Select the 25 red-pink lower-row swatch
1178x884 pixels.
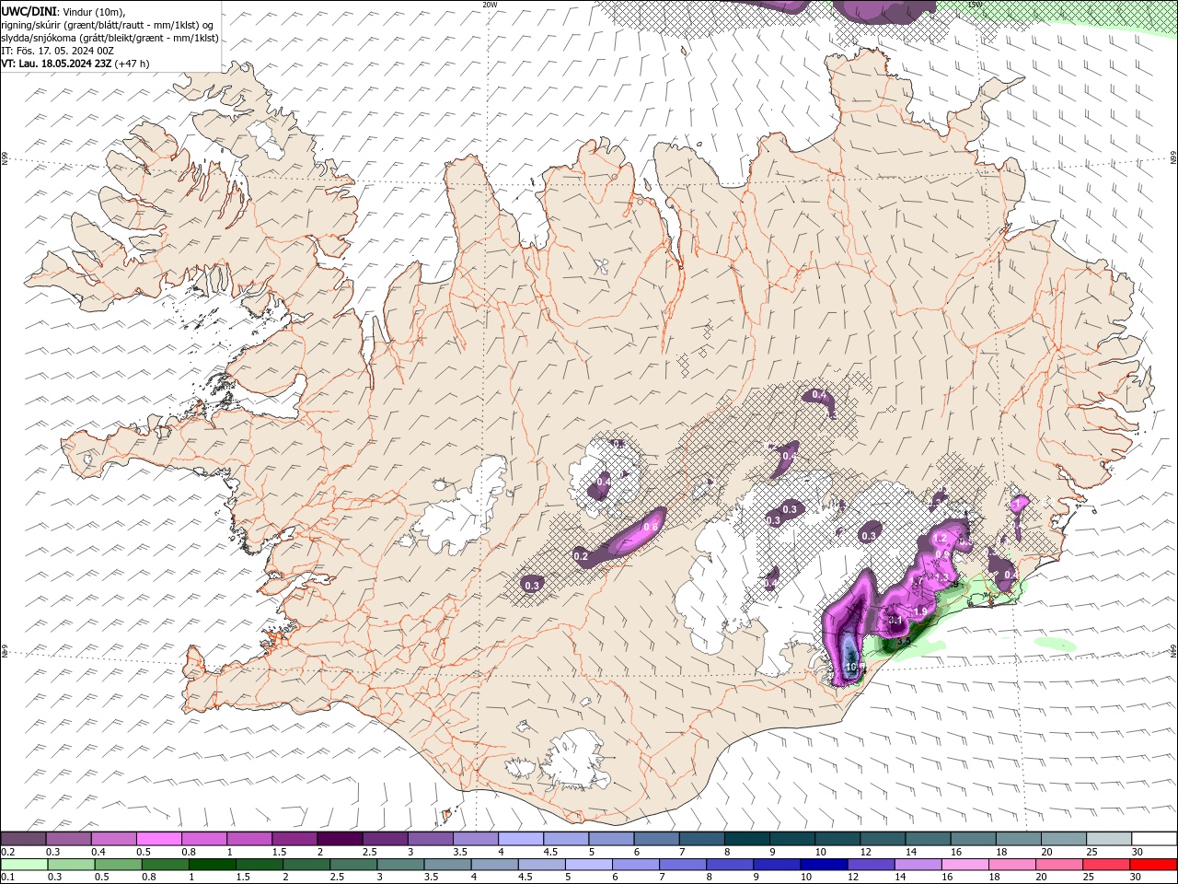coord(1105,865)
